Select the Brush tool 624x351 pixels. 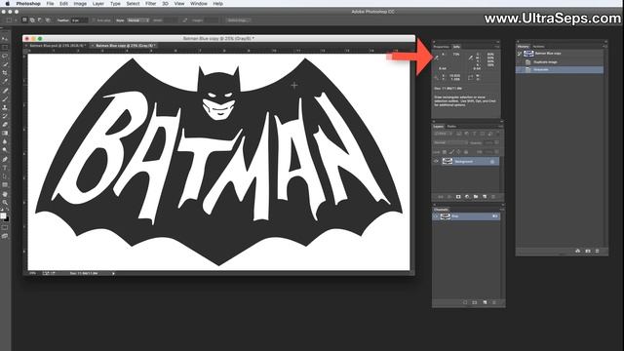pos(5,99)
